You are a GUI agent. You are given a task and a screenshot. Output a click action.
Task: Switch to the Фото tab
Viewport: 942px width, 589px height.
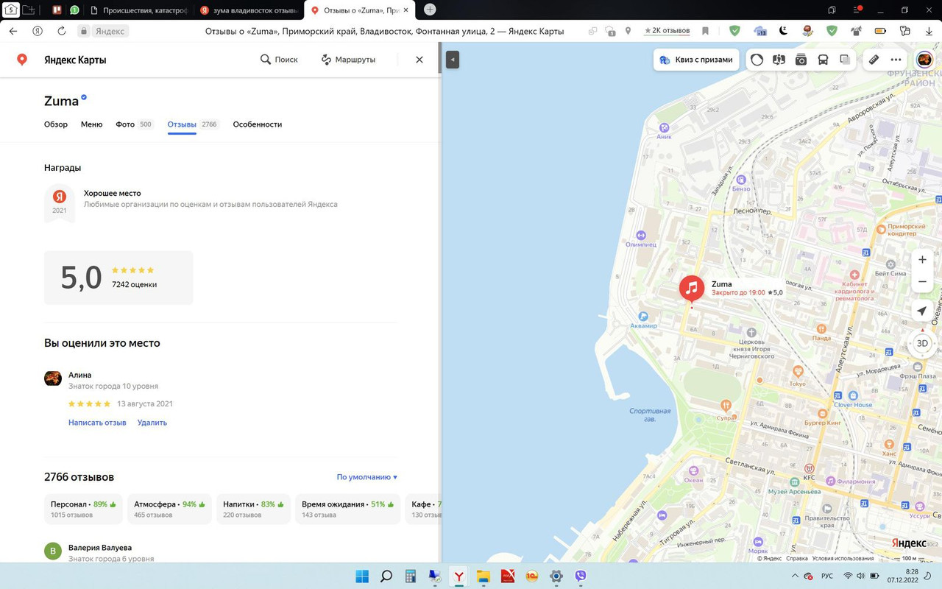point(134,124)
